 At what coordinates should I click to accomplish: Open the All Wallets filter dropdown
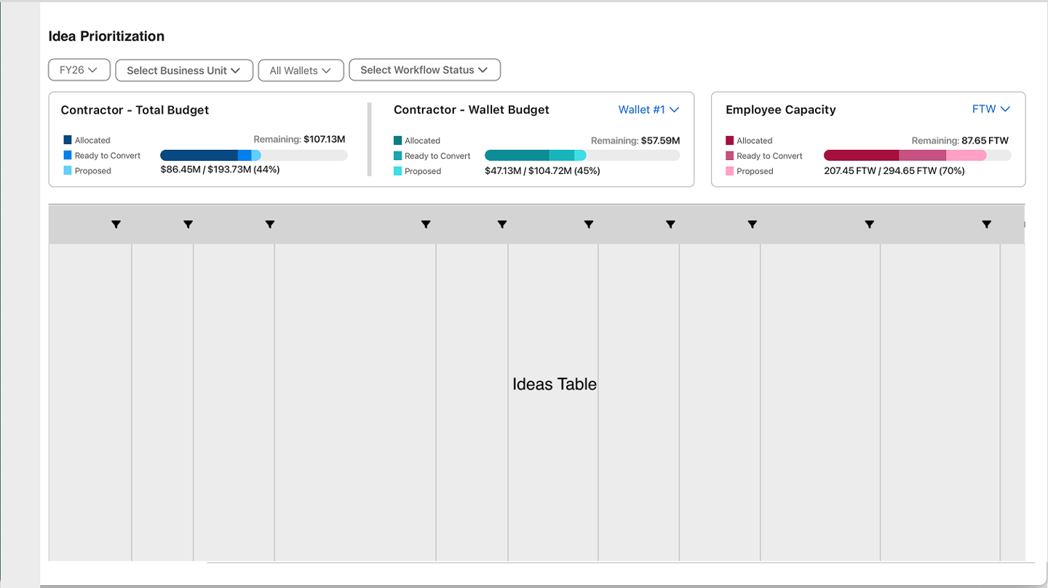301,71
